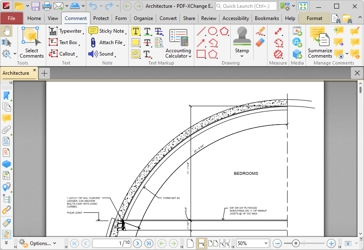Image resolution: width=364 pixels, height=250 pixels.
Task: Switch to the Protect tab
Action: coord(101,18)
